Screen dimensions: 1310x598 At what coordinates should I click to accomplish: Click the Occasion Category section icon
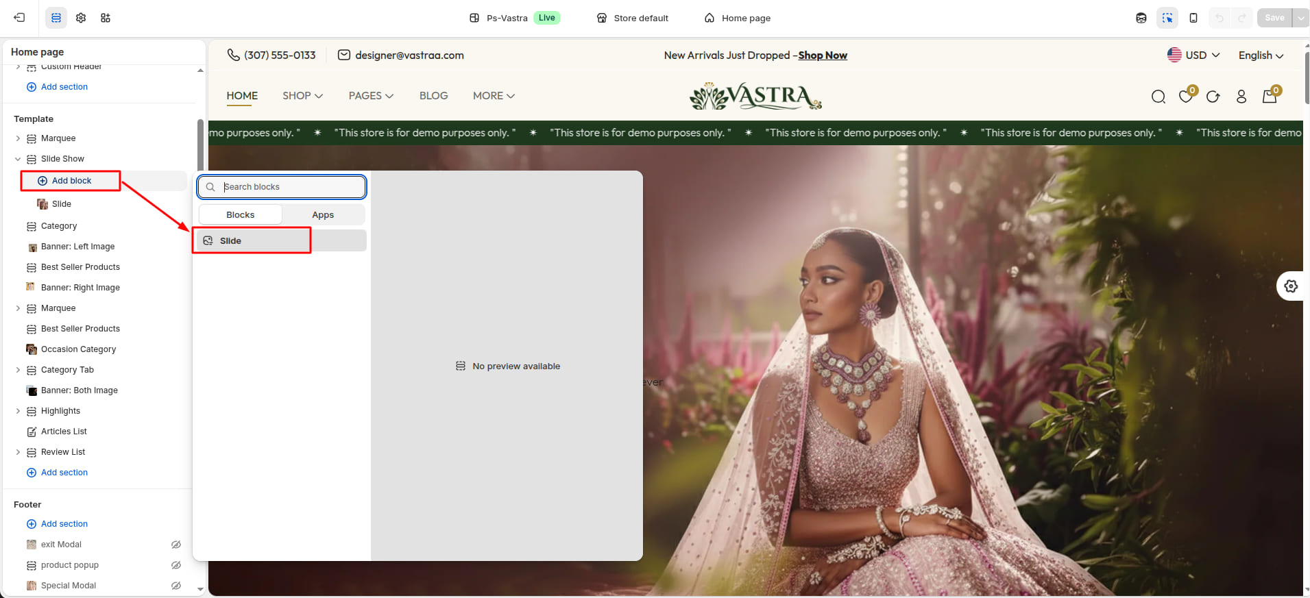[x=32, y=349]
